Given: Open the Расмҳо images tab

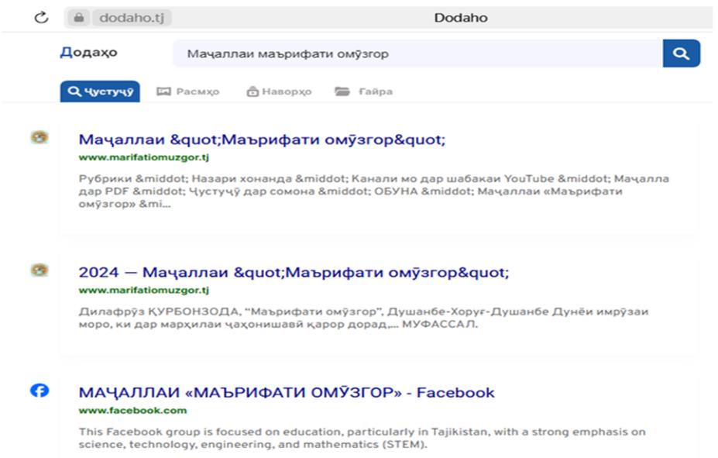Looking at the screenshot, I should [187, 91].
